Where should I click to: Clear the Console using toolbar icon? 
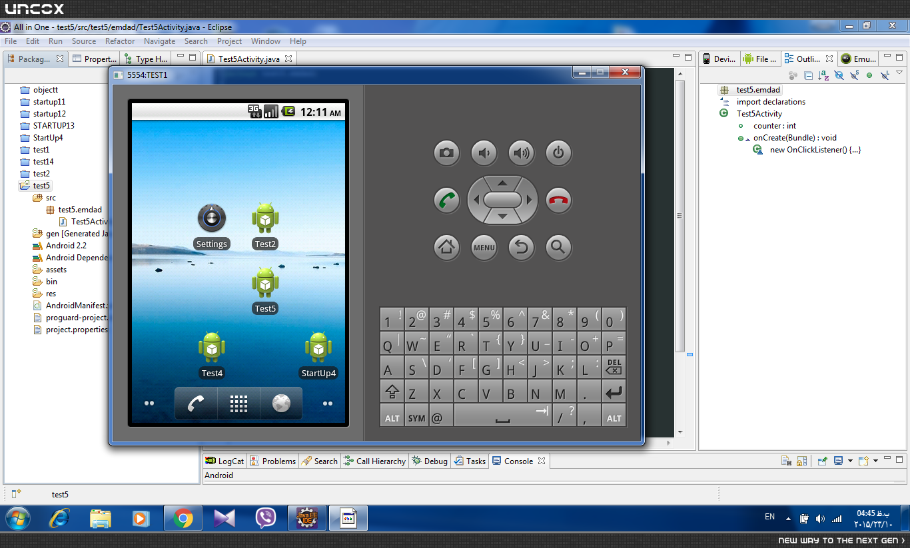786,461
